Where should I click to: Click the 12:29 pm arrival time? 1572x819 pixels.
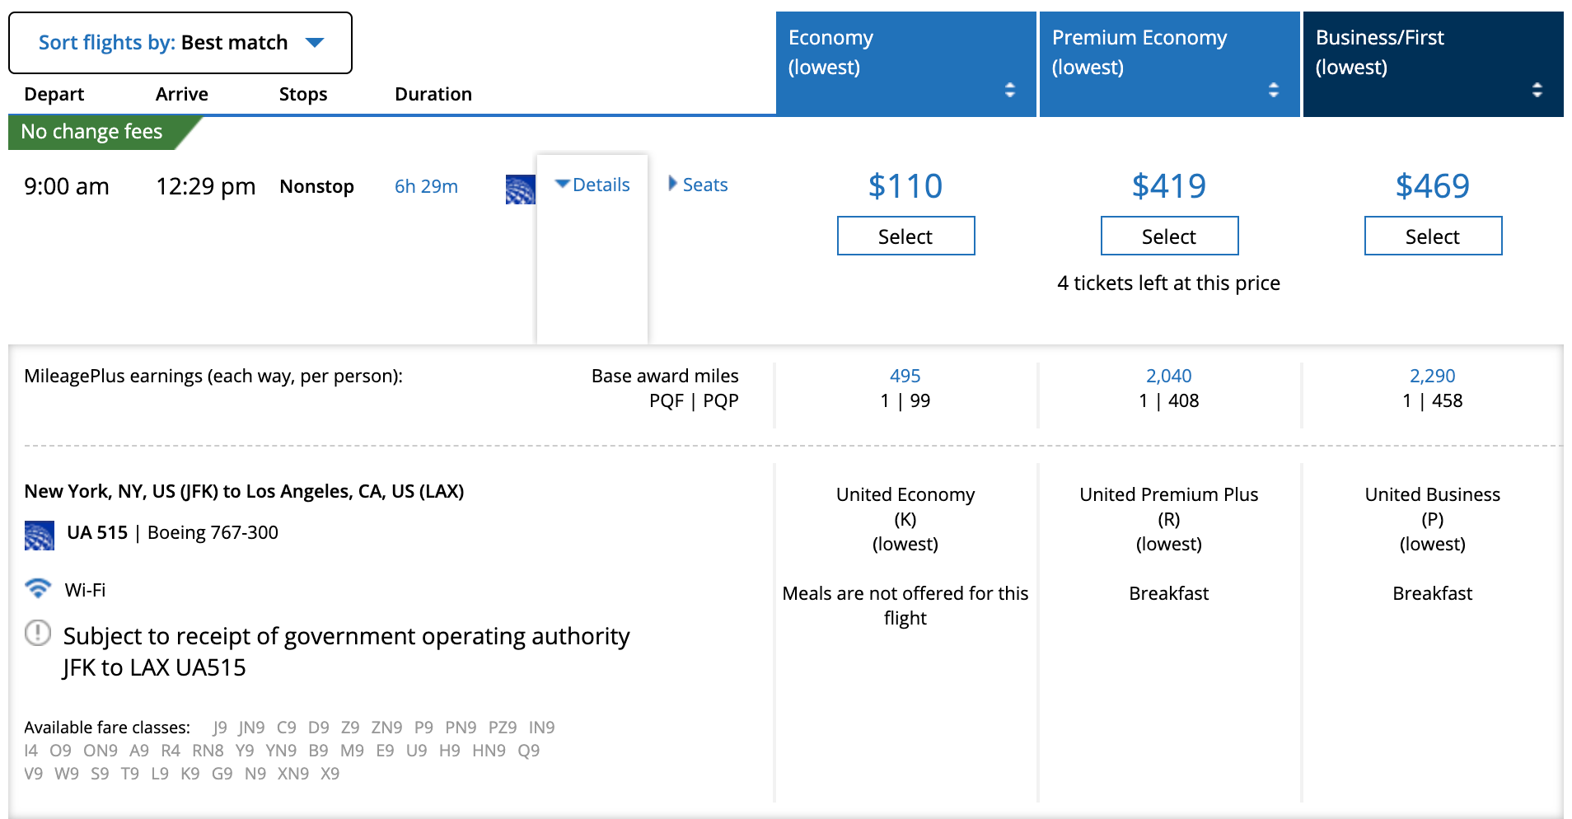(206, 186)
